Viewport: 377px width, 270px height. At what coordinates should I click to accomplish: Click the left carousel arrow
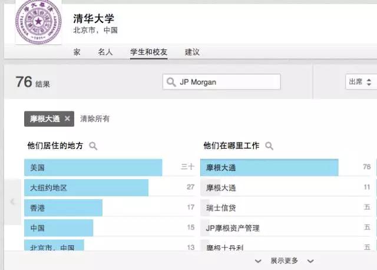[x=12, y=202]
